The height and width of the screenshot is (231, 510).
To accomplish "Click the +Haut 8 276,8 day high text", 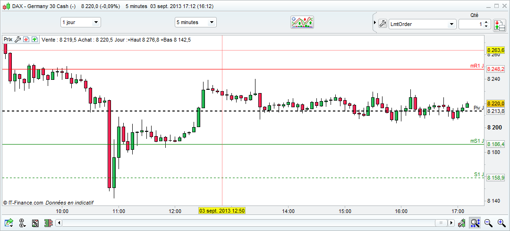I will 143,40.
